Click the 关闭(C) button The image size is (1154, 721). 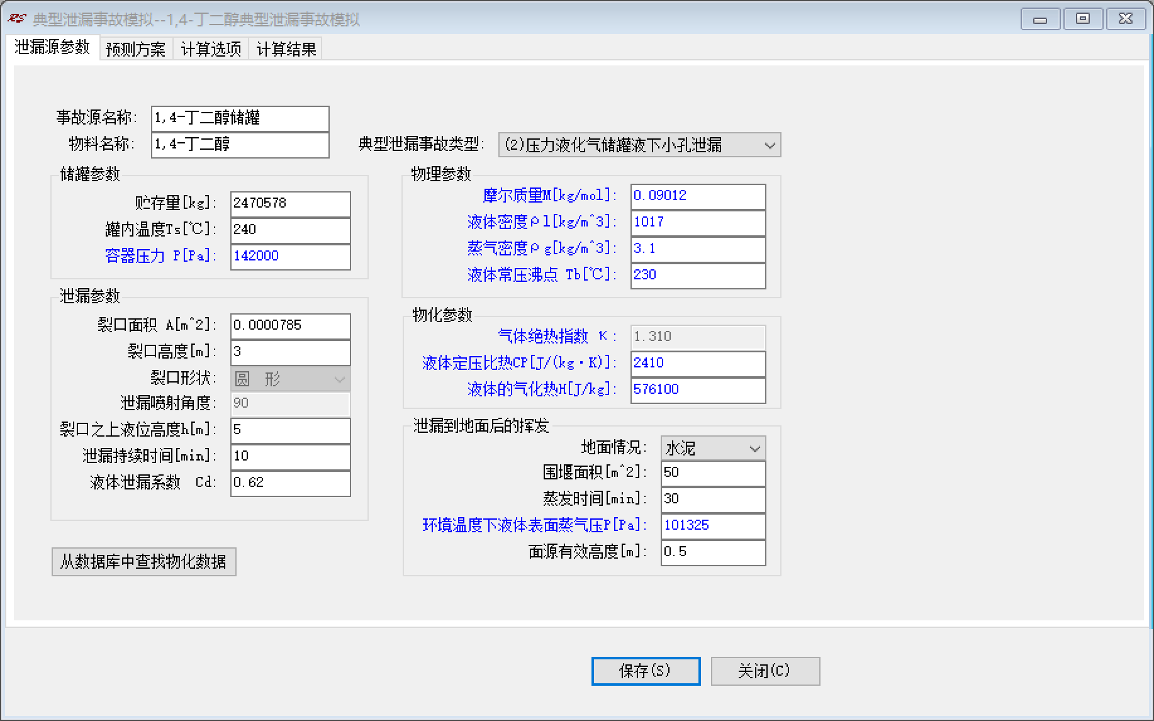[x=765, y=671]
